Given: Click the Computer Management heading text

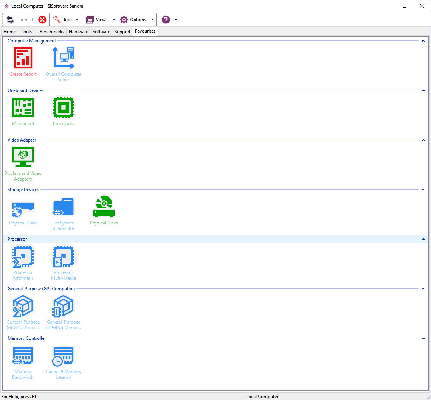Looking at the screenshot, I should [x=32, y=41].
